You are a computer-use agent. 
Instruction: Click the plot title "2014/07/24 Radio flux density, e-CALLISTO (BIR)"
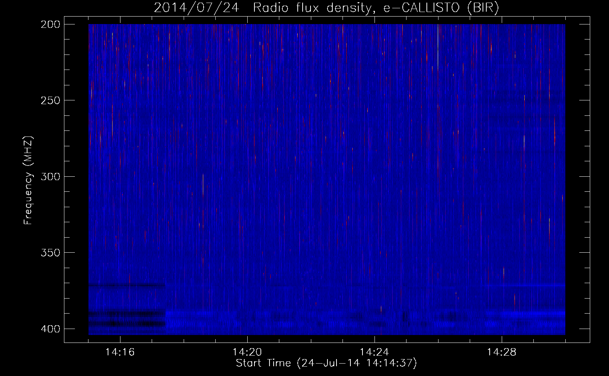click(326, 8)
